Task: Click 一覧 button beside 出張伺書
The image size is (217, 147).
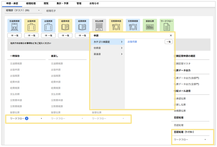Action: (168, 42)
